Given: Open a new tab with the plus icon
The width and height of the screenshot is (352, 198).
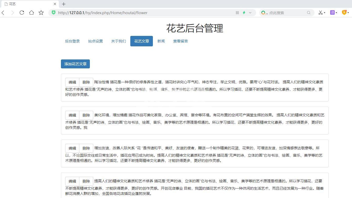Looking at the screenshot, I should 64,4.
